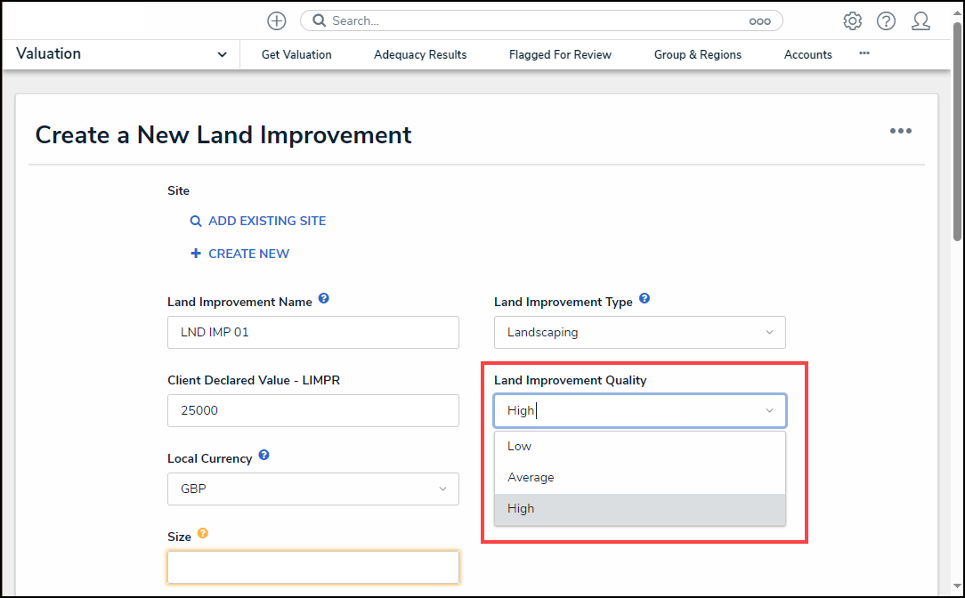Viewport: 965px width, 598px height.
Task: Click the Create a New Land Improvement heading
Action: [223, 134]
